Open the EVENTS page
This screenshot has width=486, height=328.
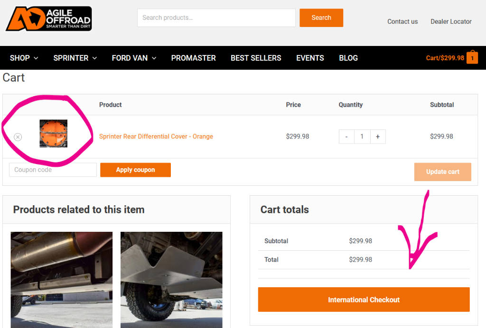310,58
